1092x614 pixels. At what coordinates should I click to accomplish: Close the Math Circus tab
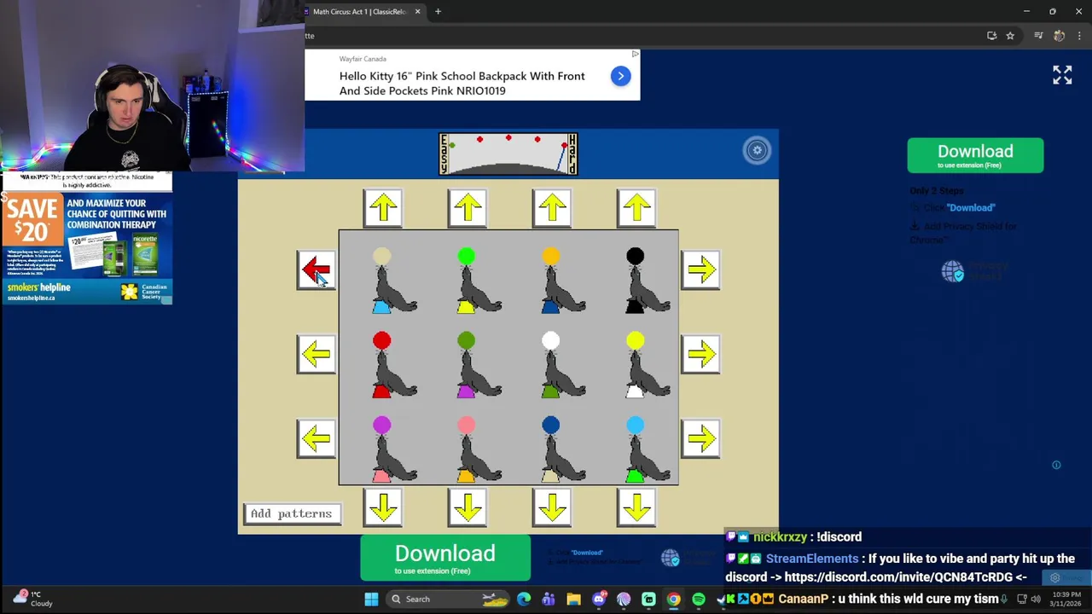pos(418,11)
